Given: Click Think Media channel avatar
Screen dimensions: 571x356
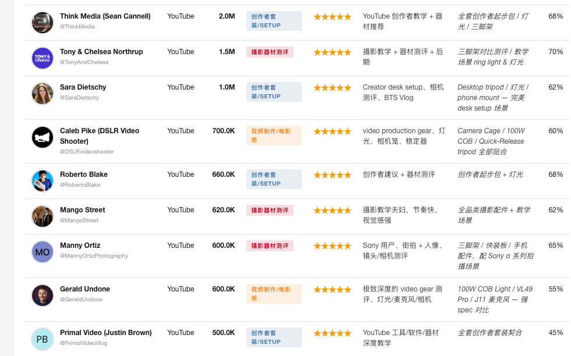Looking at the screenshot, I should coord(42,23).
